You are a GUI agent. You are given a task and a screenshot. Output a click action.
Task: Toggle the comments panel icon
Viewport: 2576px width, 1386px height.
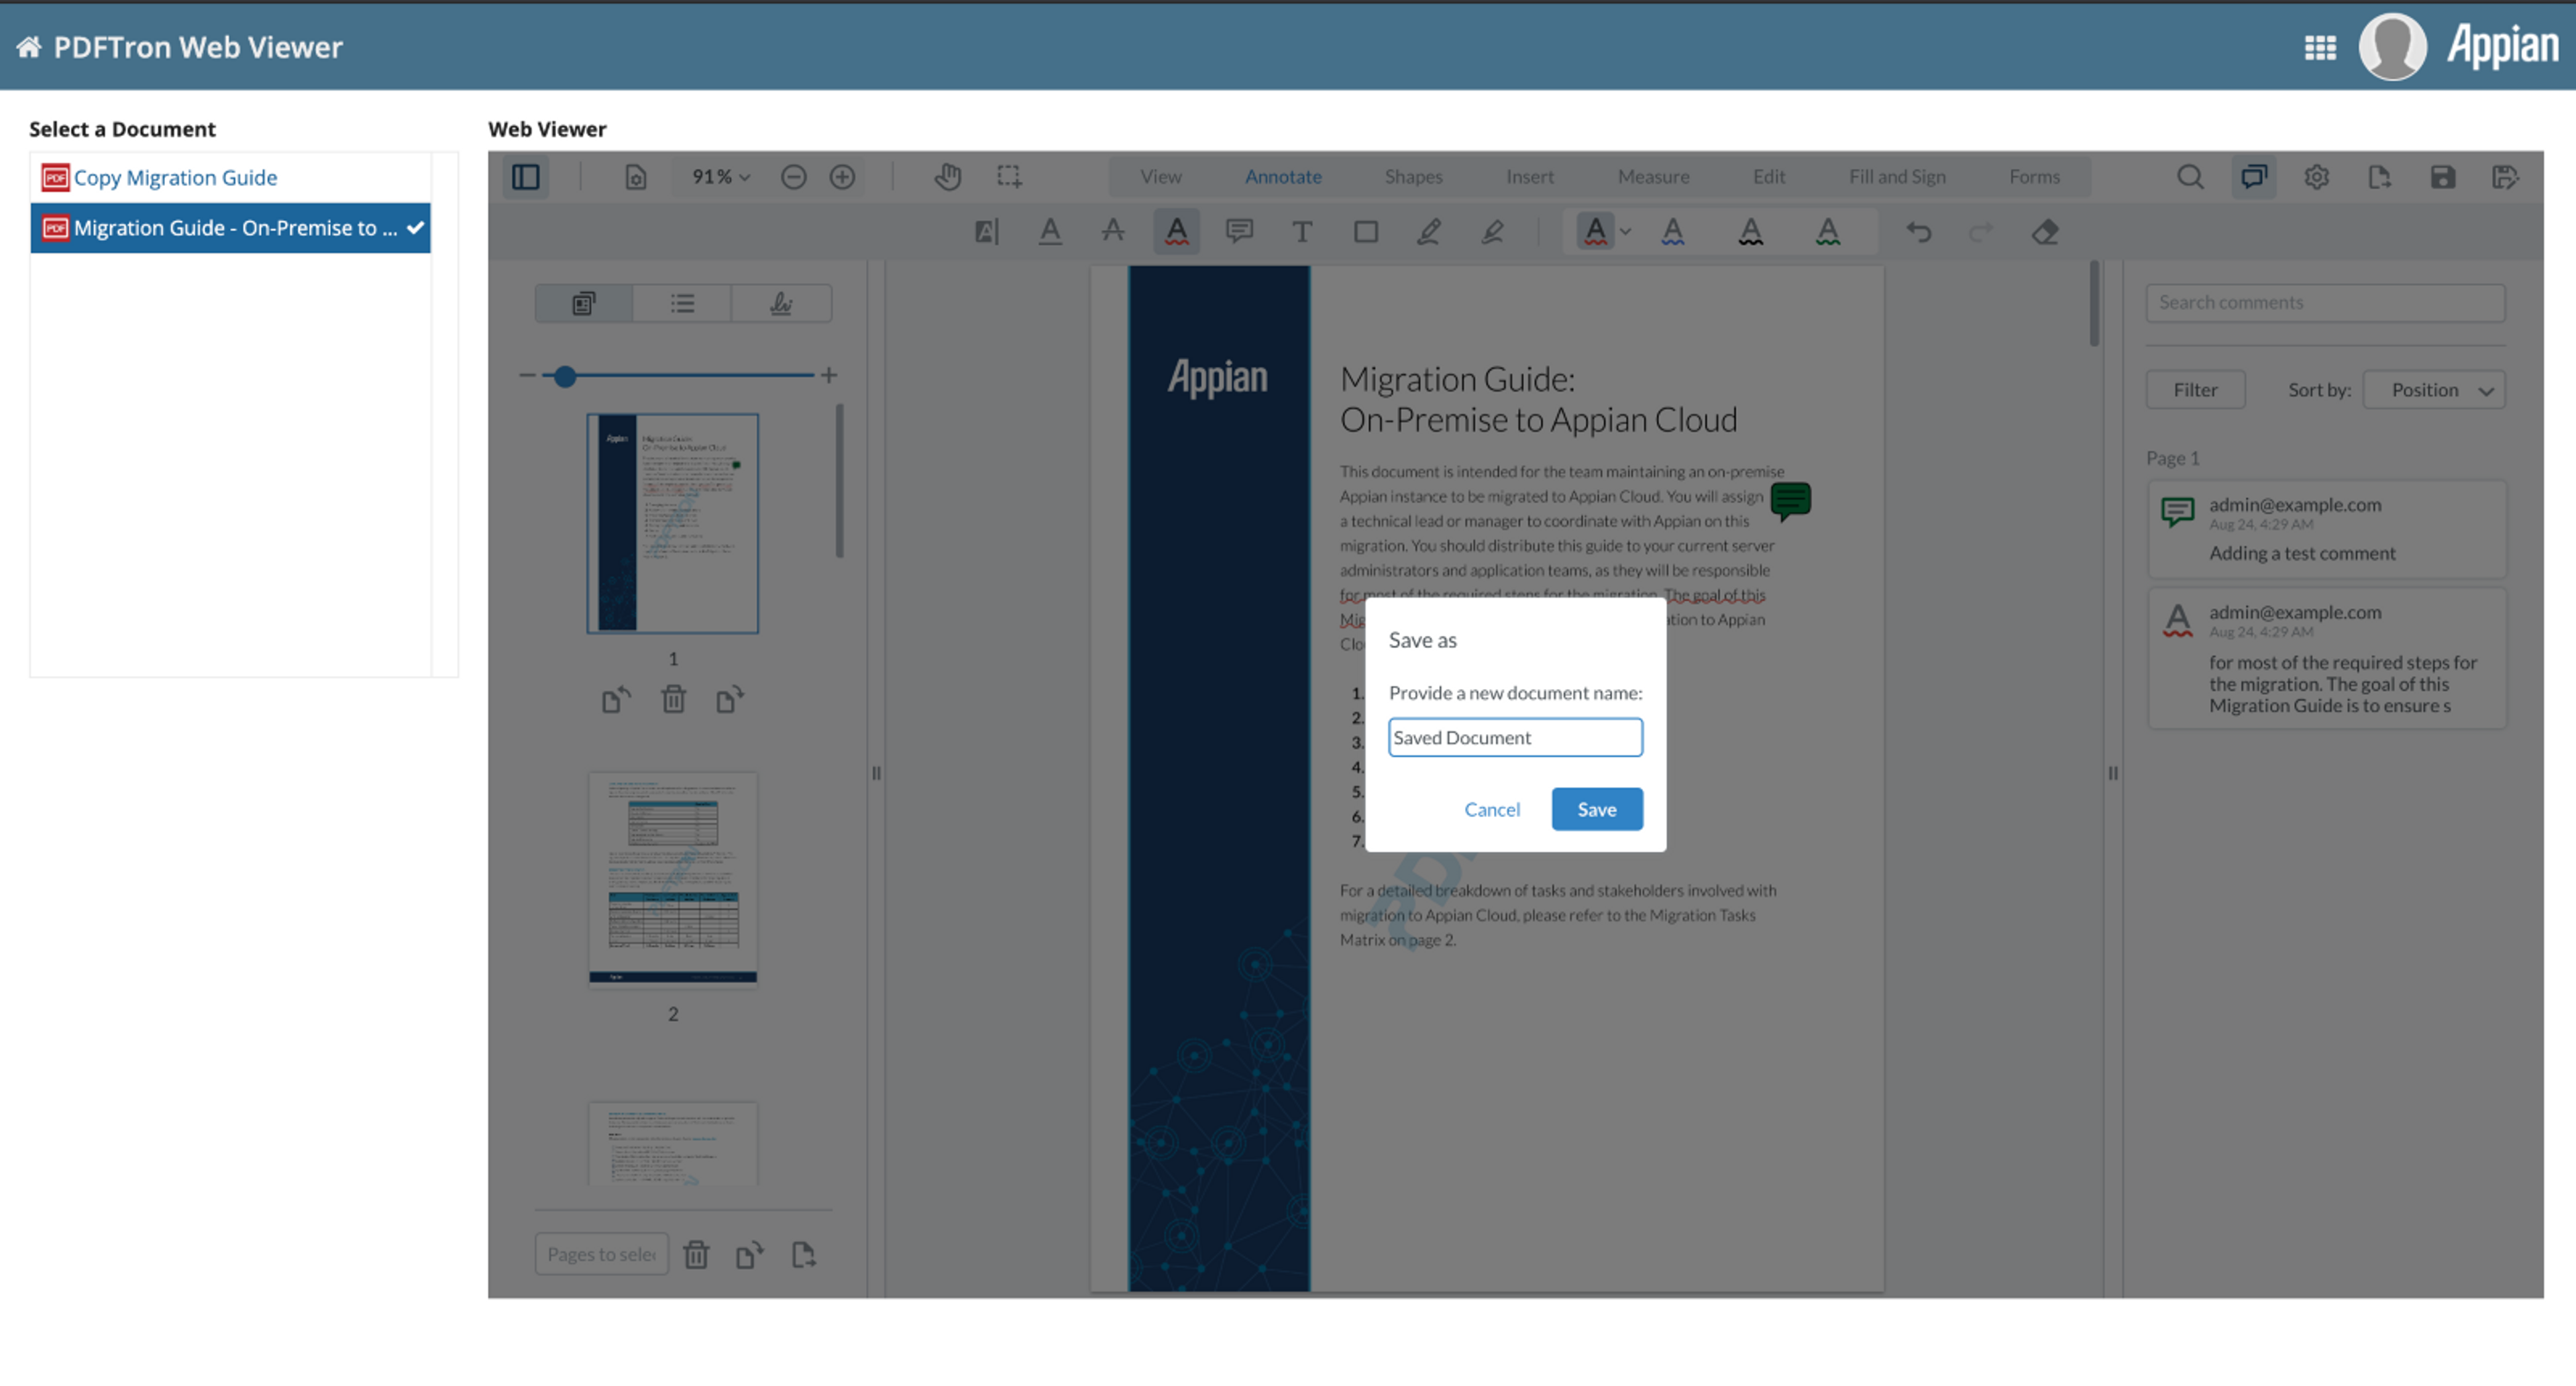pyautogui.click(x=2253, y=177)
